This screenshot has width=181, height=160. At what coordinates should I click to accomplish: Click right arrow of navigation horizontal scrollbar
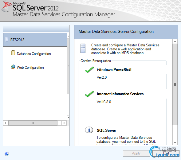point(64,123)
